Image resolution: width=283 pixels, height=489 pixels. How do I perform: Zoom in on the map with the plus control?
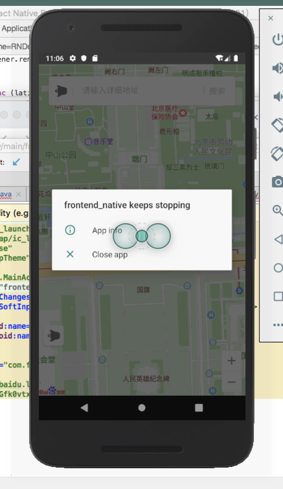coord(232,360)
